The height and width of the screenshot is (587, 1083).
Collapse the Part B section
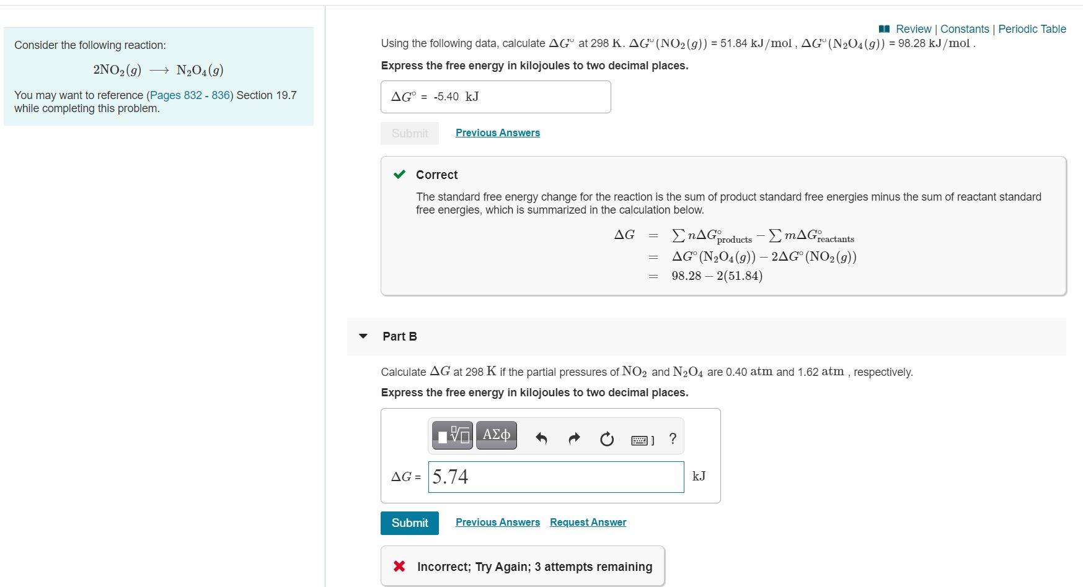pyautogui.click(x=363, y=336)
